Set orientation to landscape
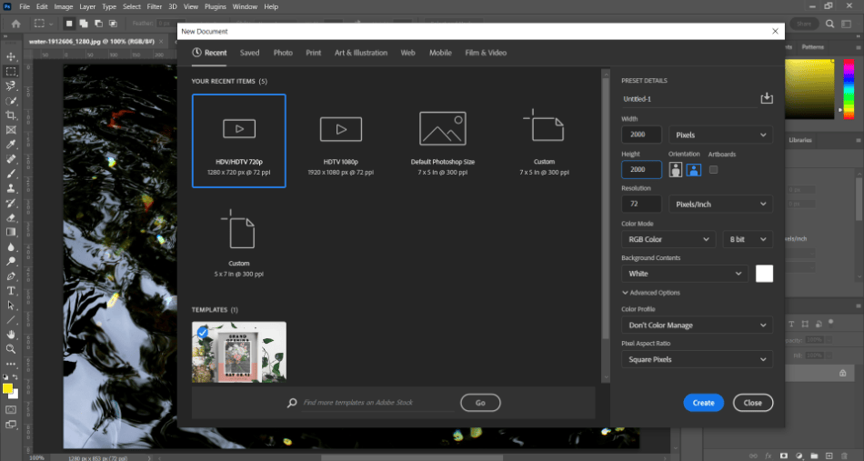Screen dimensions: 864x461 point(693,169)
